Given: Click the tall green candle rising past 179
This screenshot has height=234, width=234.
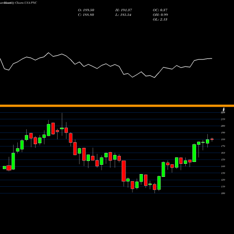Looking at the screenshot, I should pos(194,153).
